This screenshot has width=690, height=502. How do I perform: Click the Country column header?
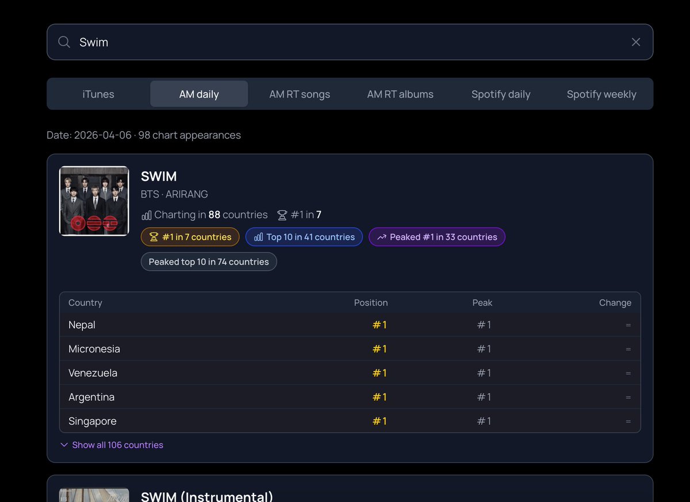click(85, 302)
